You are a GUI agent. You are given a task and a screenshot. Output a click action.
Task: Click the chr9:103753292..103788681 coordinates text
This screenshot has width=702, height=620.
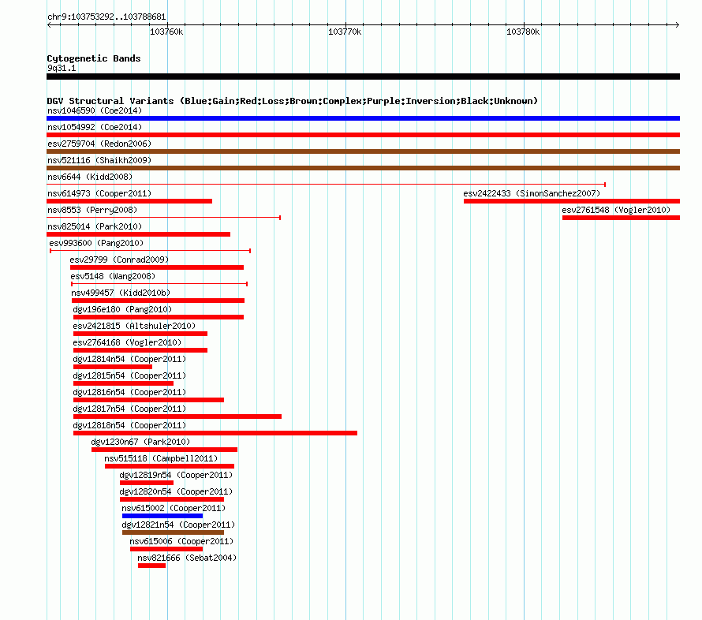[106, 17]
